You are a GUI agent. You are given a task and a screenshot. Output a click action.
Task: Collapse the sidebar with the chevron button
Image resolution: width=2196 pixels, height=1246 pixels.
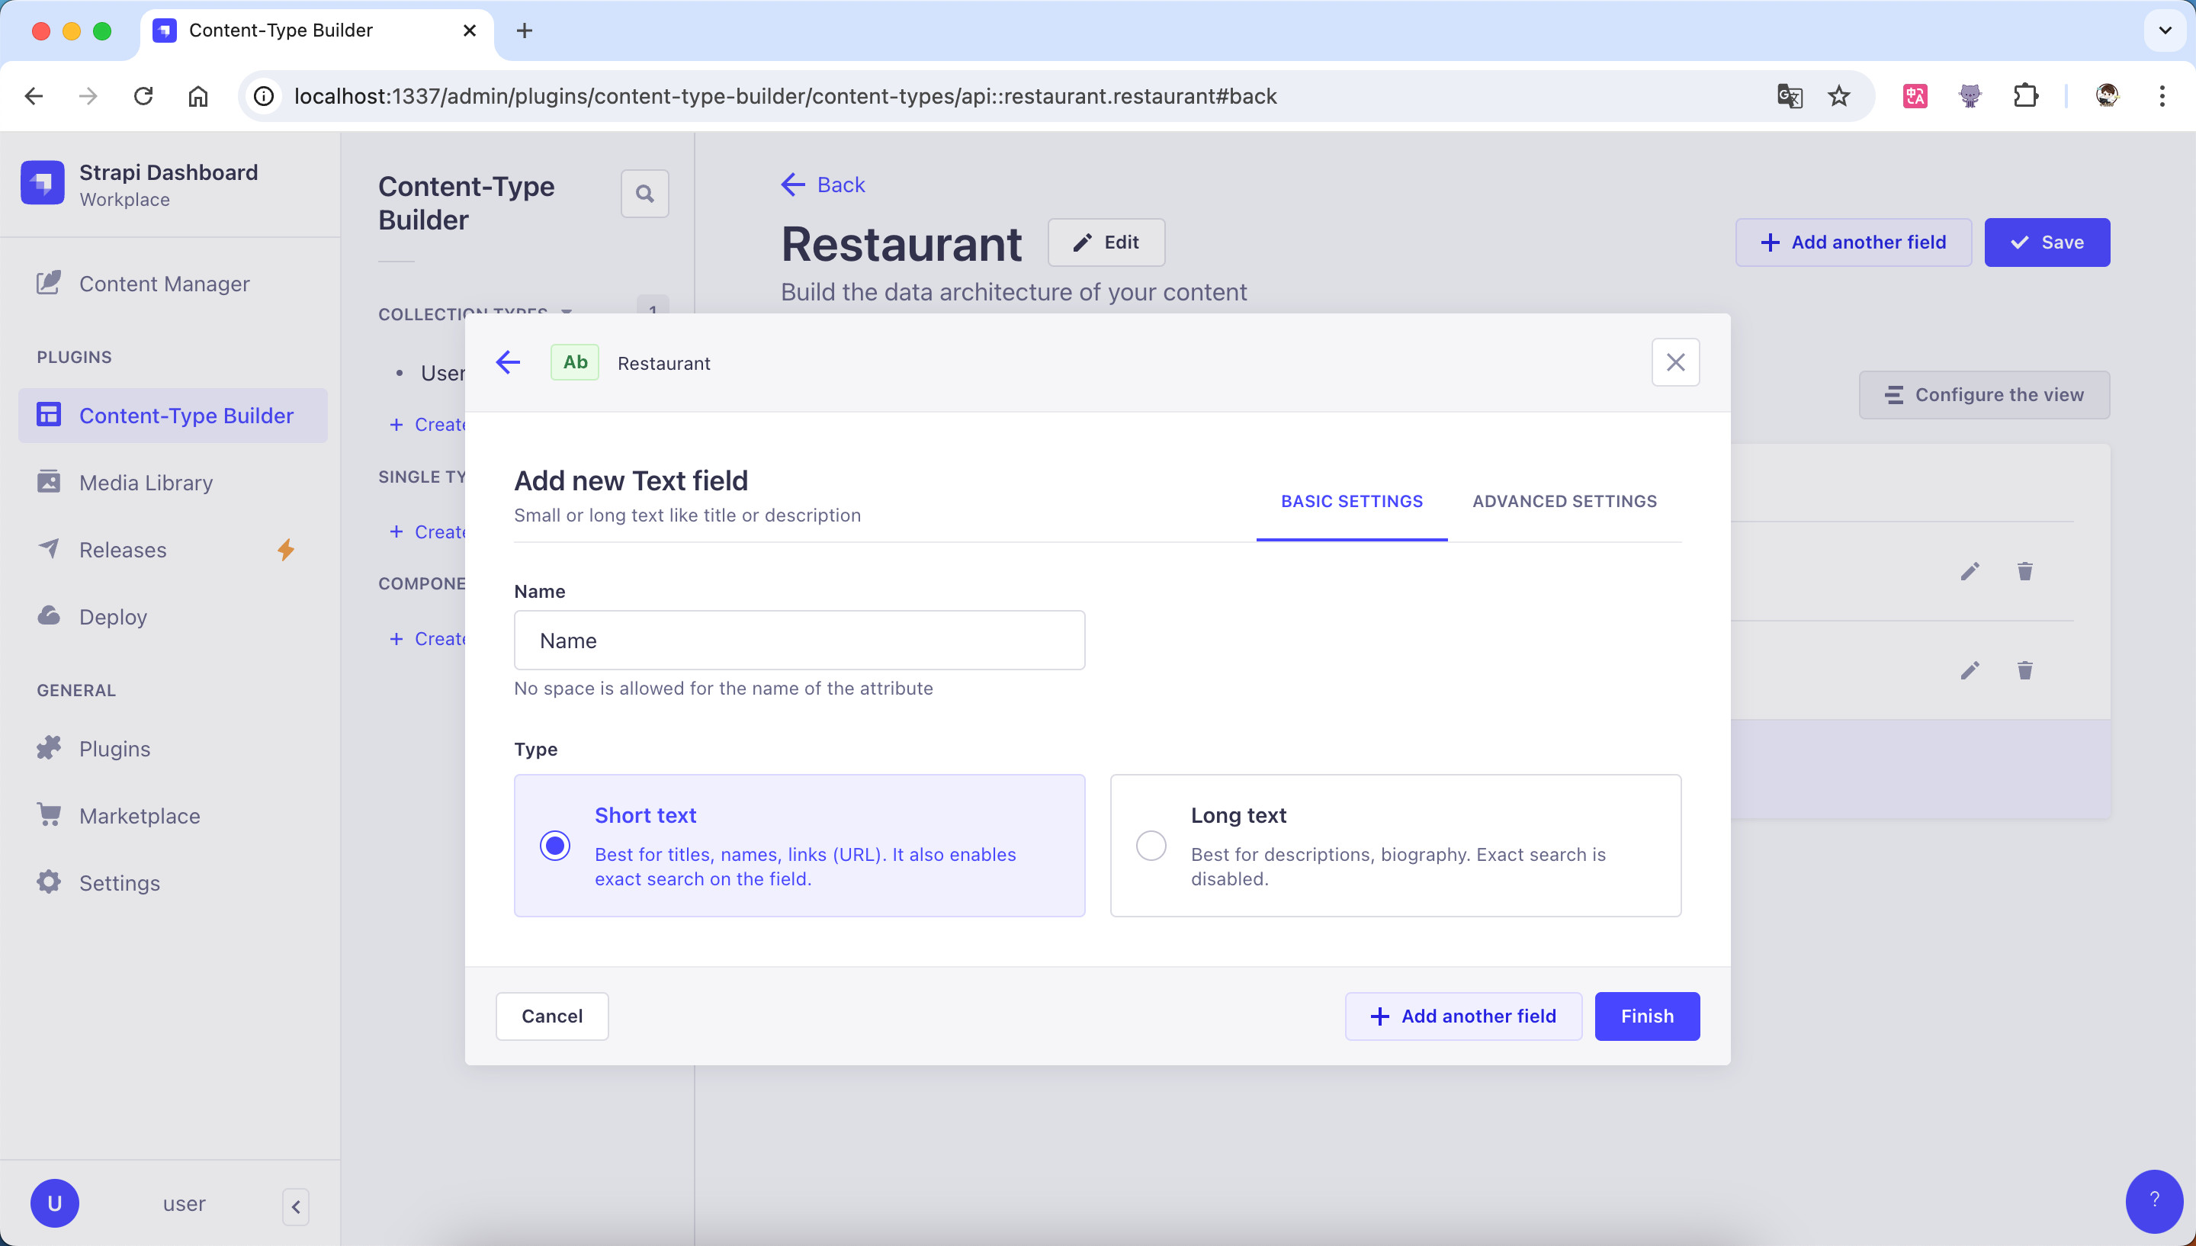(x=295, y=1206)
